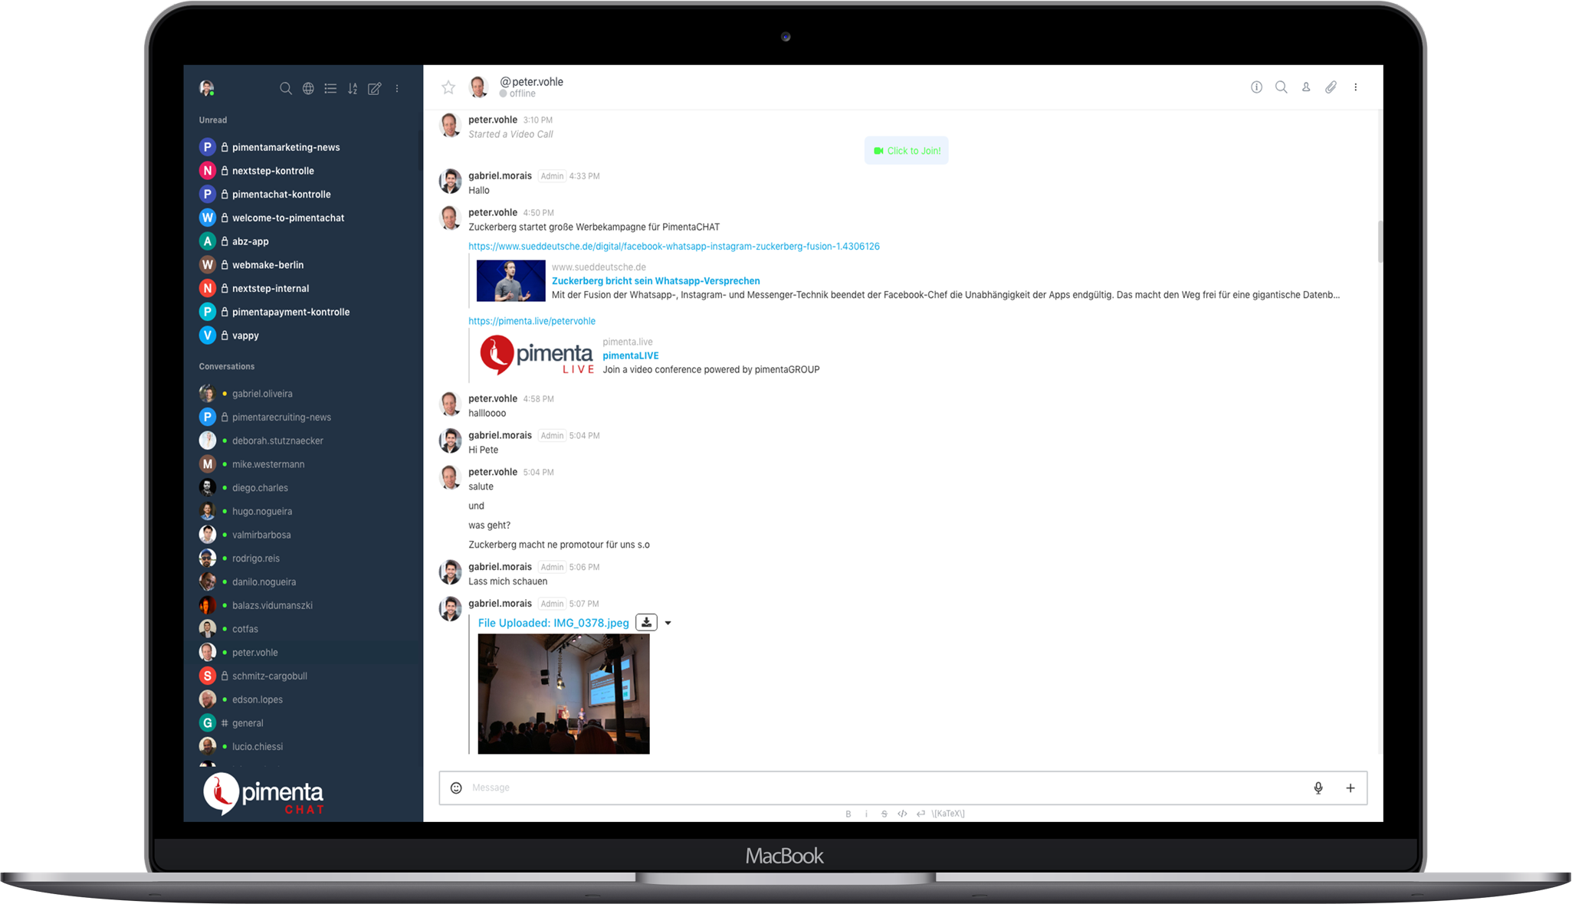Open room info icon in header

coord(1256,87)
